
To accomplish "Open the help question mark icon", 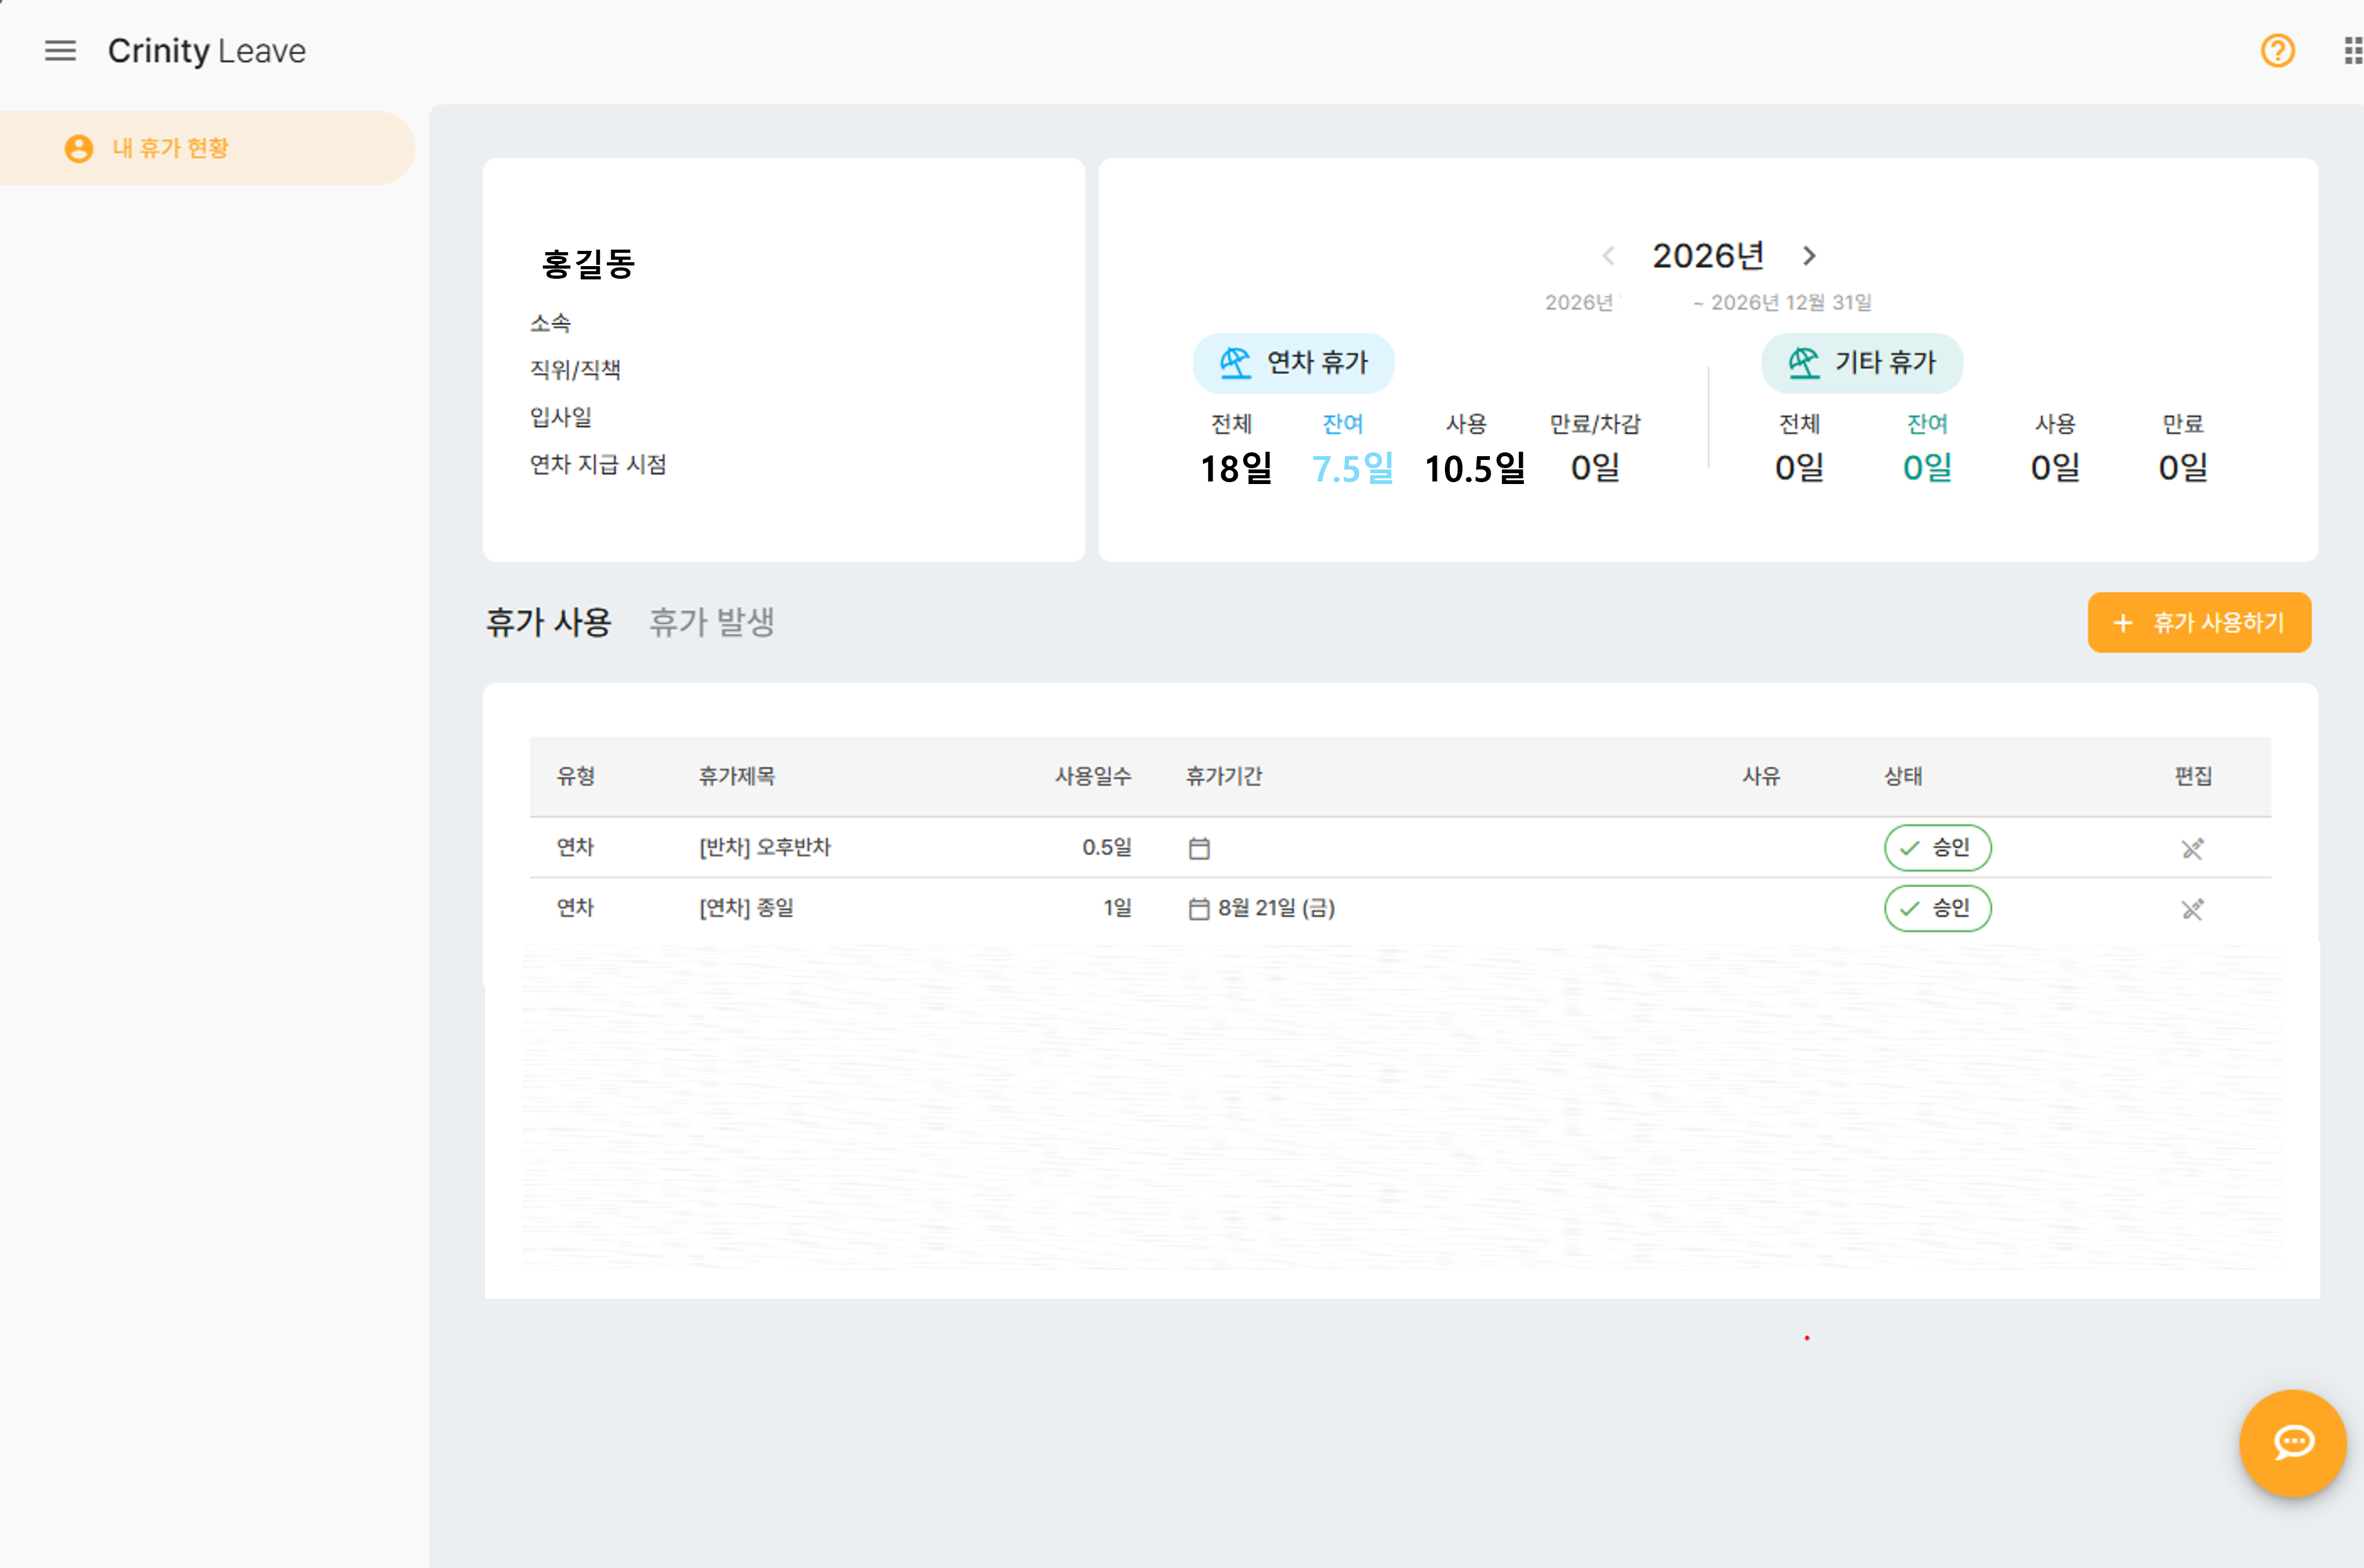I will [x=2277, y=50].
